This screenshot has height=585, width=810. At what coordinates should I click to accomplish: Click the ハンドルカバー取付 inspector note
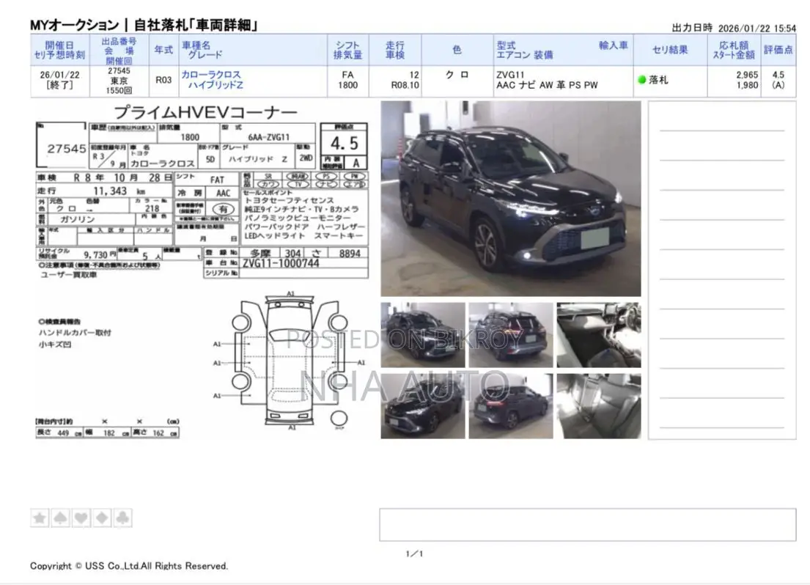75,333
